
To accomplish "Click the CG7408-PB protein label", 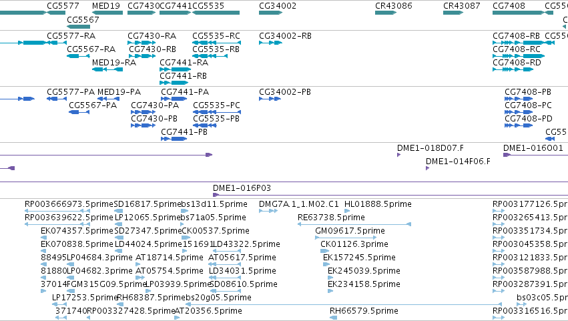I will pyautogui.click(x=528, y=91).
